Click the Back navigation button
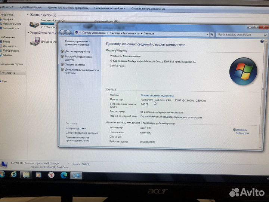Viewport: 269px width, 202px height. point(62,32)
